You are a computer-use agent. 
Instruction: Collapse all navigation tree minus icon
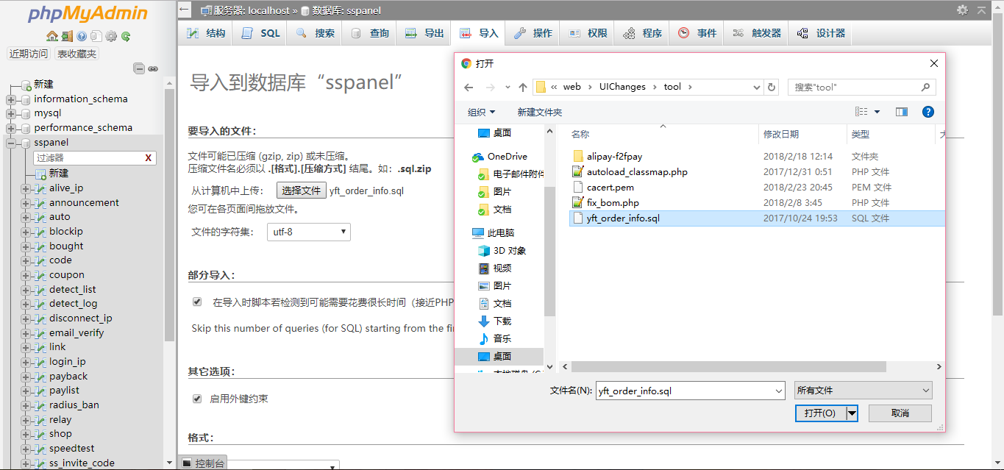[x=139, y=68]
